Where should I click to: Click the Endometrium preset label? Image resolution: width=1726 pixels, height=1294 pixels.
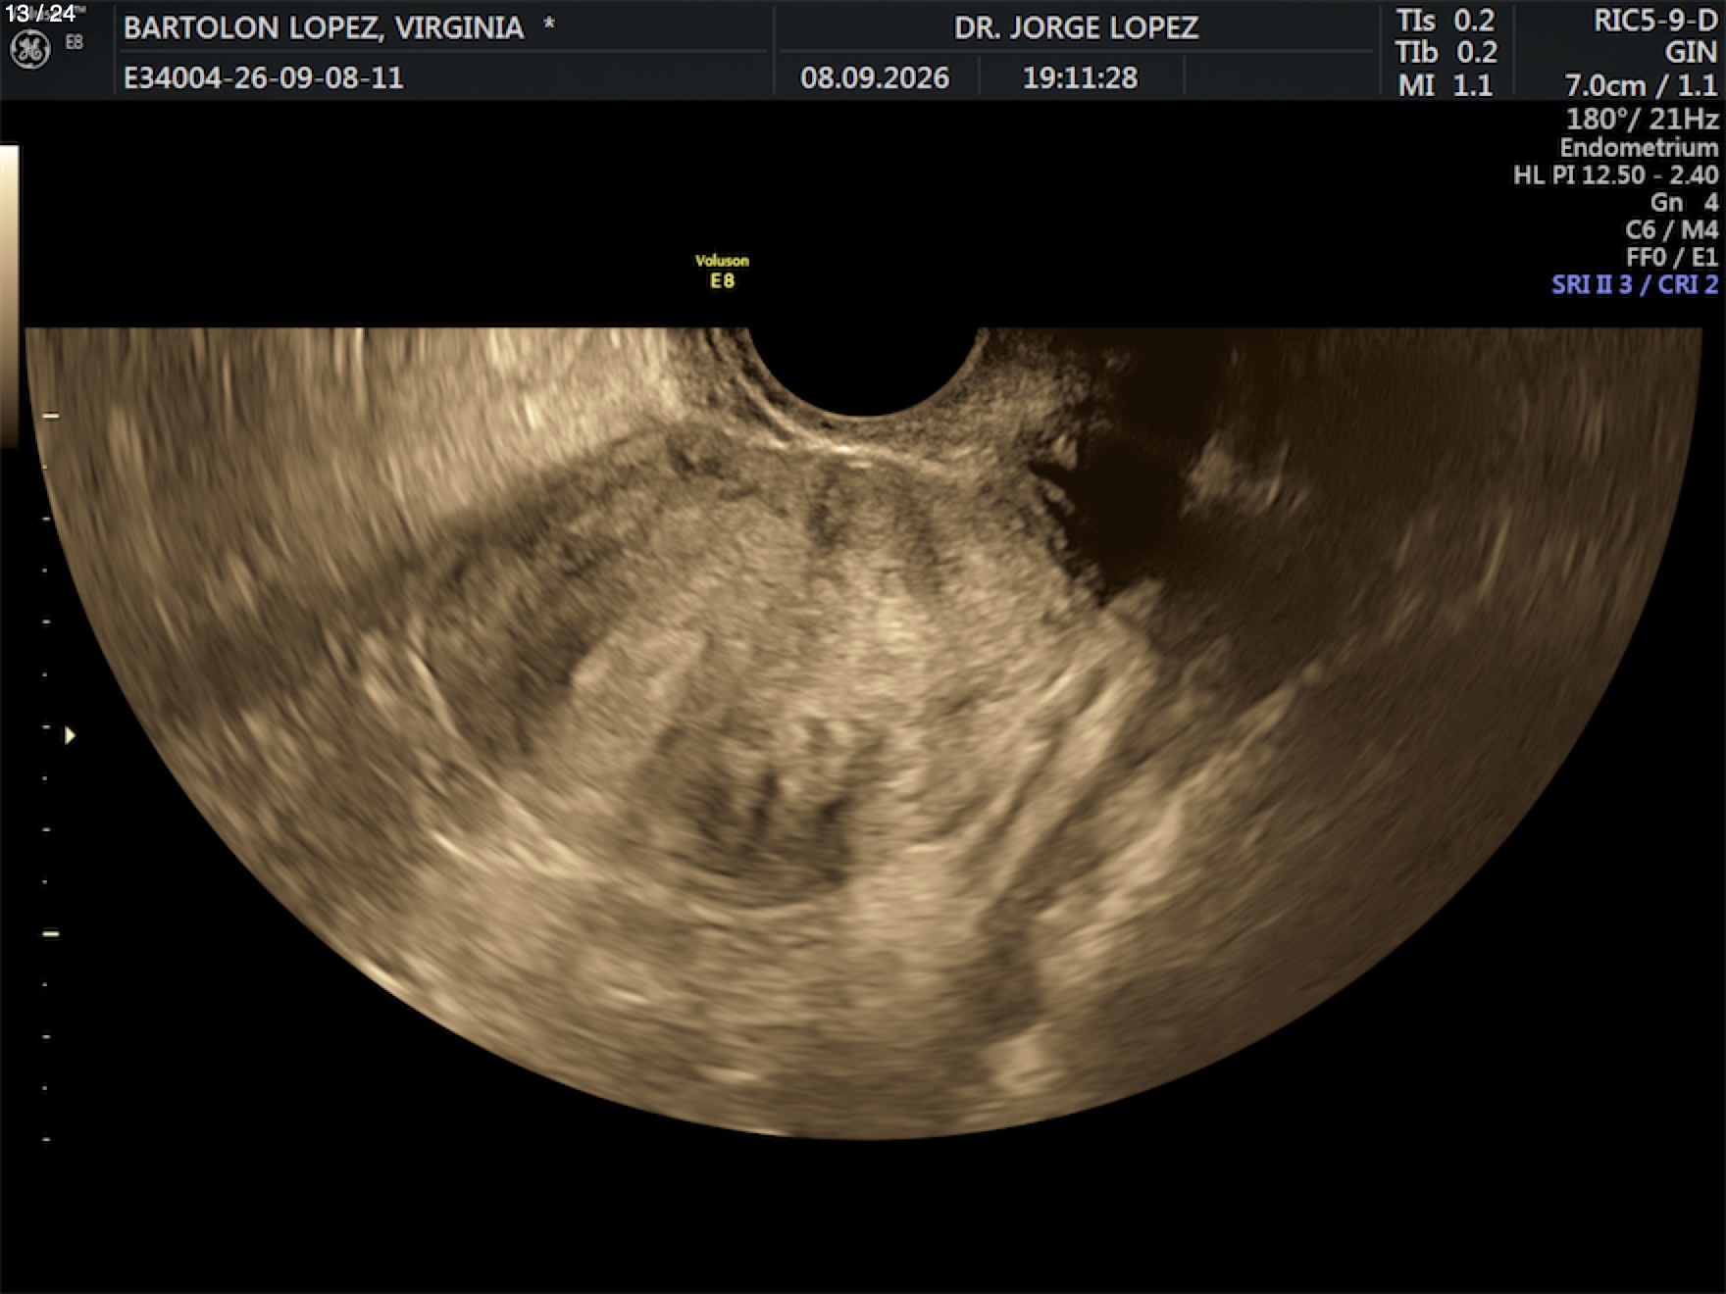click(1639, 148)
